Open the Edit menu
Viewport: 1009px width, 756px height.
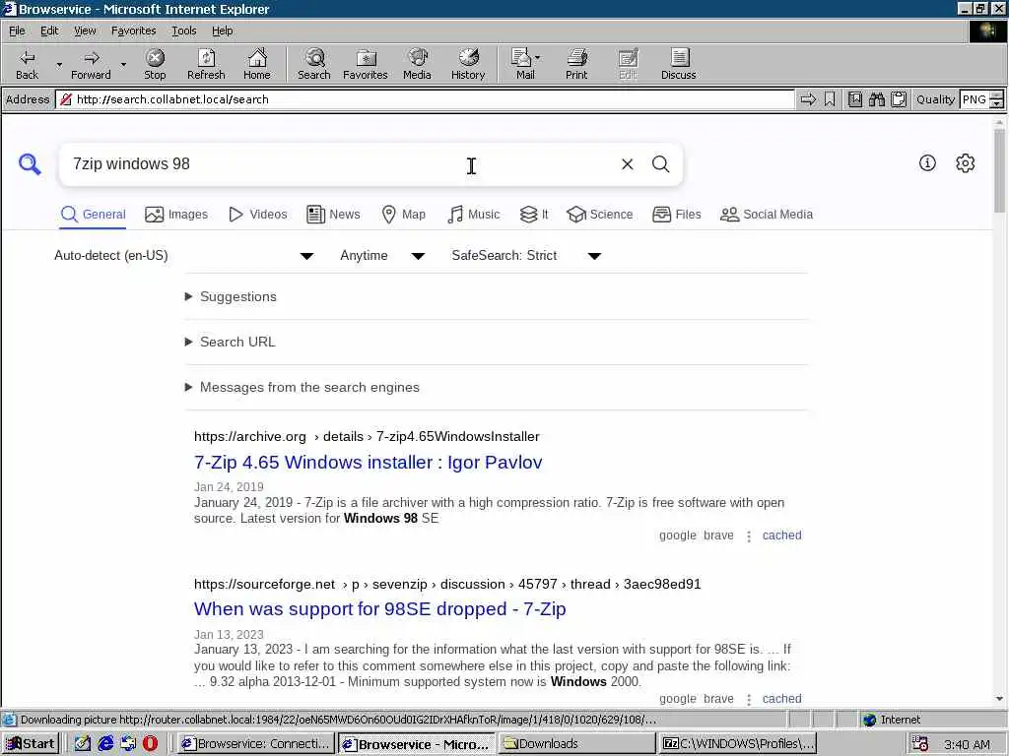pyautogui.click(x=49, y=31)
